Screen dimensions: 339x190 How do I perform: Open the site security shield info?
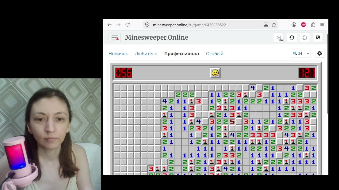(x=148, y=25)
